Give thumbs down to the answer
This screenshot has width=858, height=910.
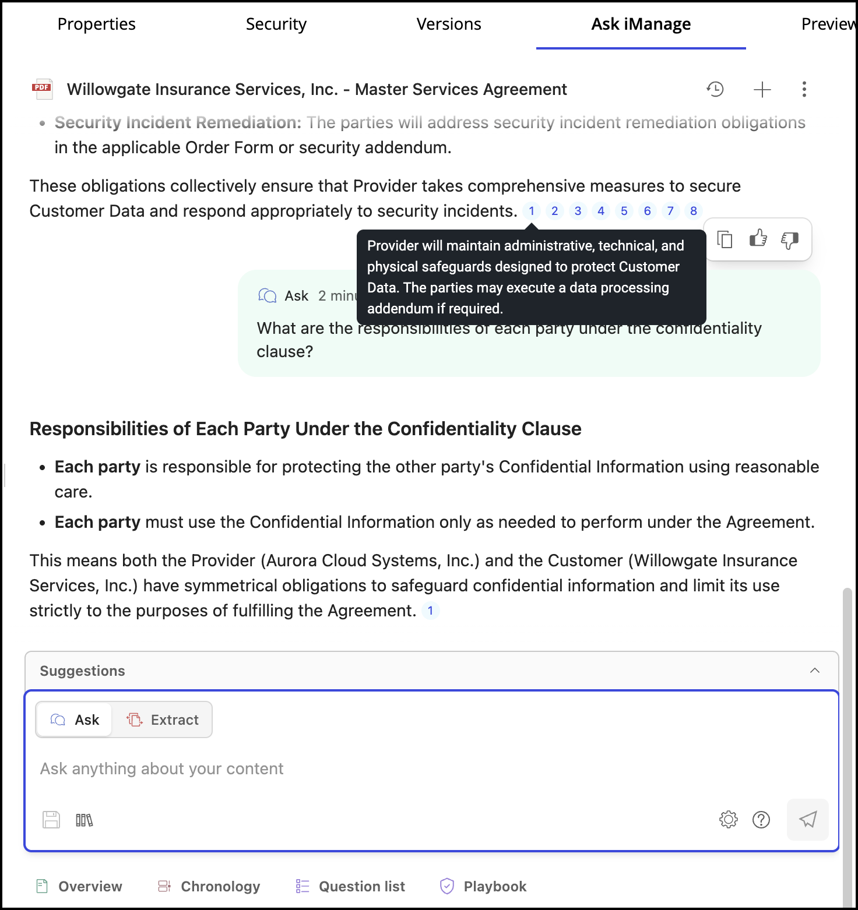click(790, 240)
